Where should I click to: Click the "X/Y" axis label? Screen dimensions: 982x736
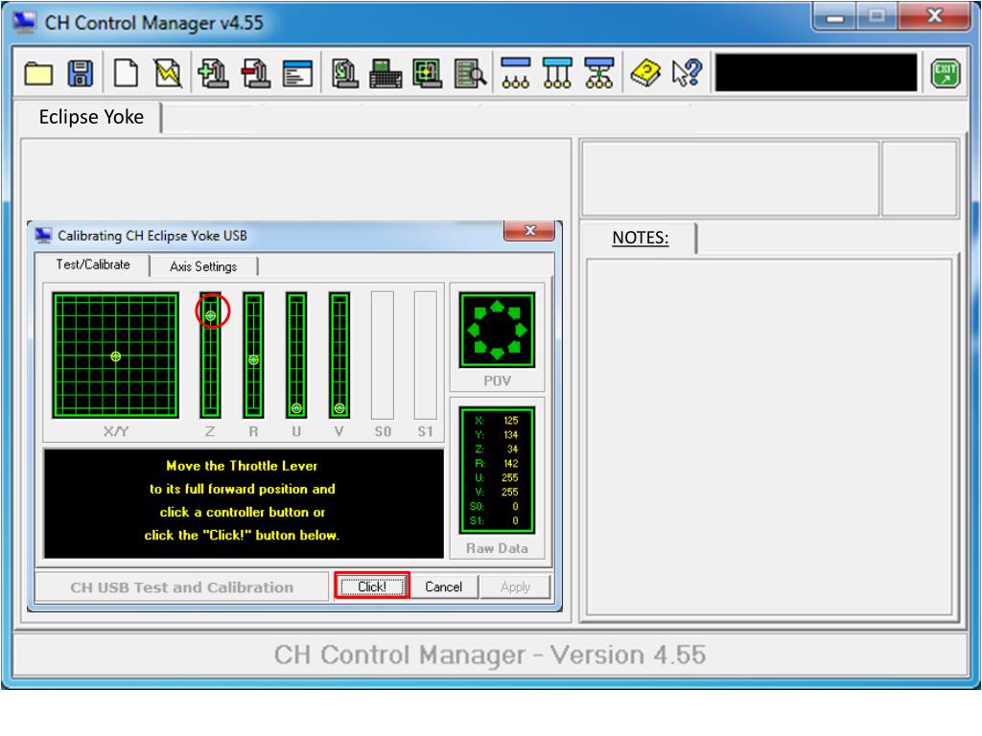pos(116,431)
